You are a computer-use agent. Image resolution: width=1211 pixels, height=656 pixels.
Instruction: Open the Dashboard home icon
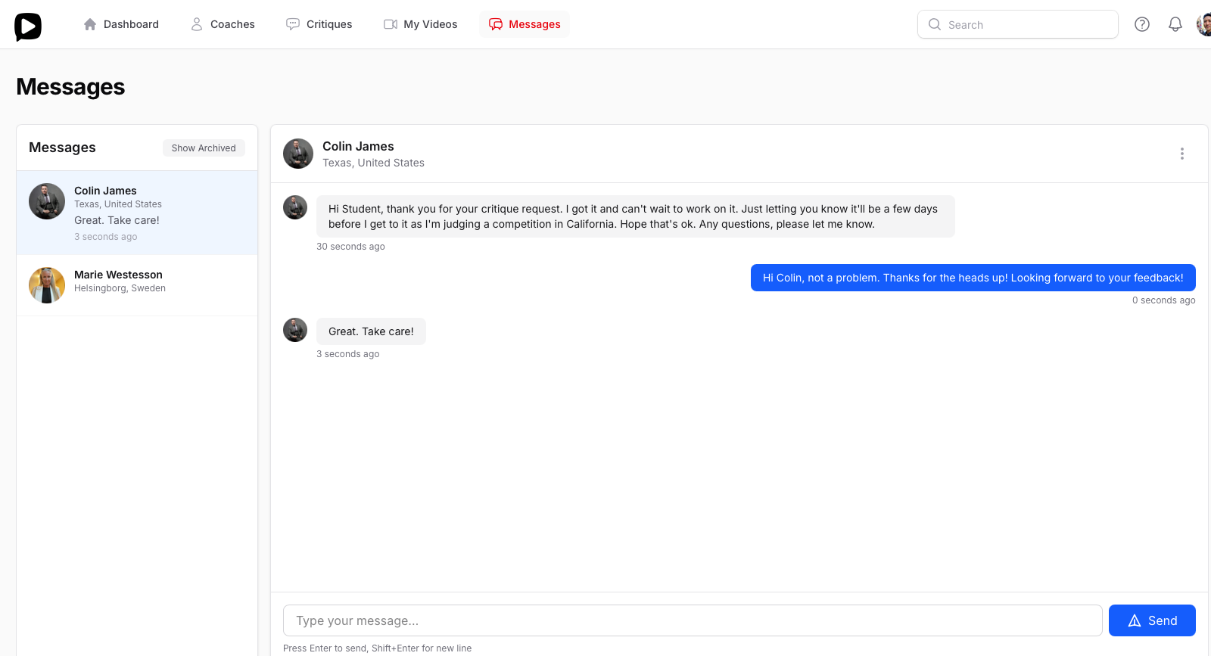(89, 23)
